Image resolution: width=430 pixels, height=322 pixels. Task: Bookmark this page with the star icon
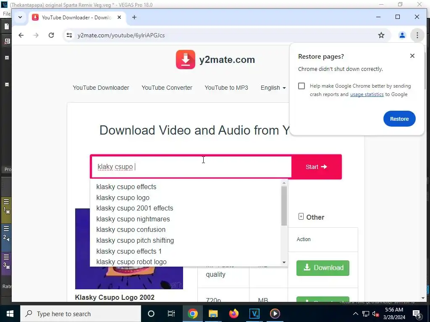[x=381, y=35]
